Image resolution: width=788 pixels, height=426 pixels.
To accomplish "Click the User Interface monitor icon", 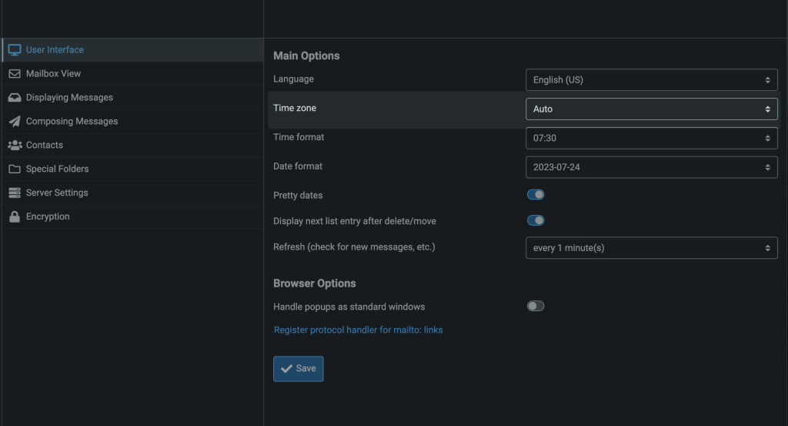I will tap(14, 50).
